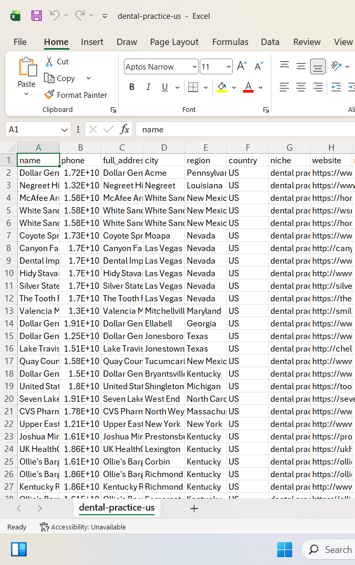Click the 'Tucumcari' city cell
355x565 pixels.
click(164, 361)
